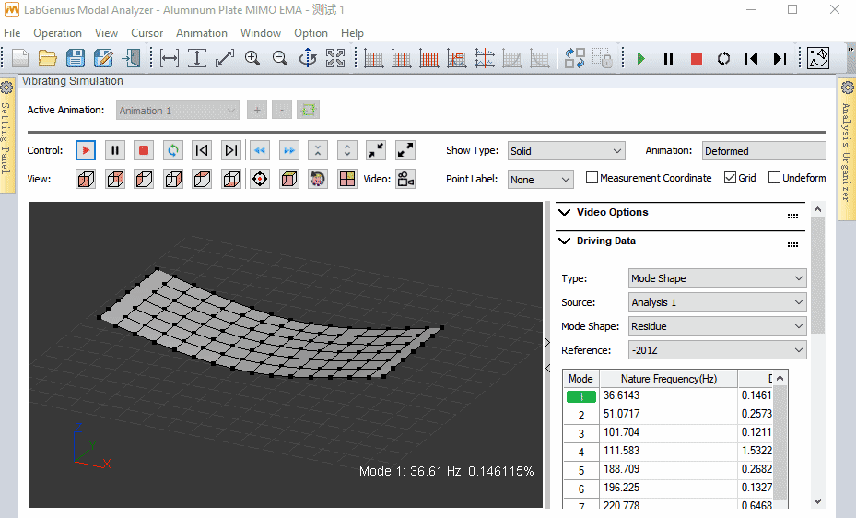
Task: Open the Reference -201Z dropdown
Action: (718, 350)
